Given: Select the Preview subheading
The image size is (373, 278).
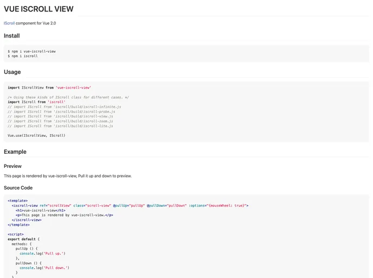Looking at the screenshot, I should pyautogui.click(x=12, y=166).
